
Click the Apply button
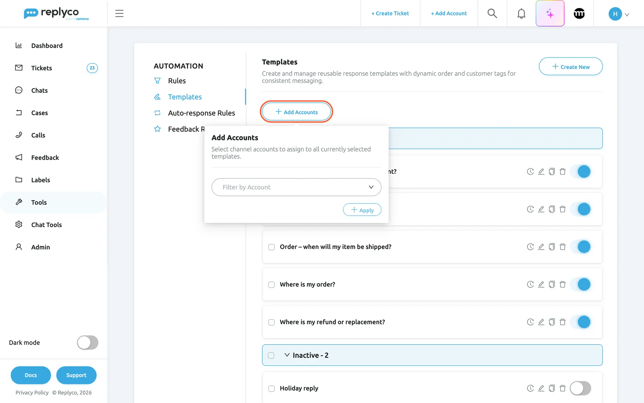pyautogui.click(x=362, y=210)
